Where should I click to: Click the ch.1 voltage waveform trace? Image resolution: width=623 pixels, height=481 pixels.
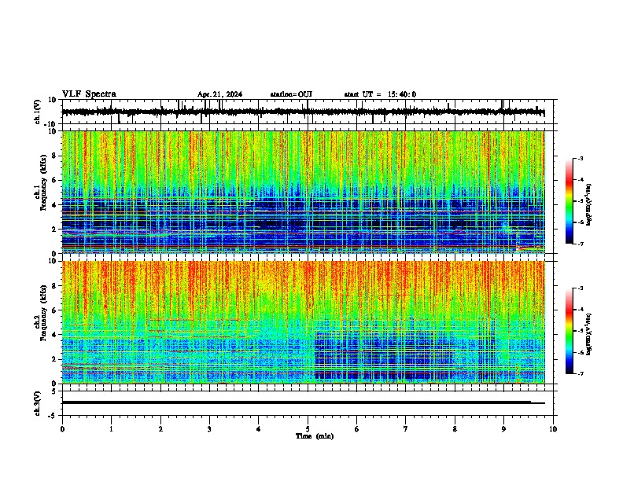(303, 112)
